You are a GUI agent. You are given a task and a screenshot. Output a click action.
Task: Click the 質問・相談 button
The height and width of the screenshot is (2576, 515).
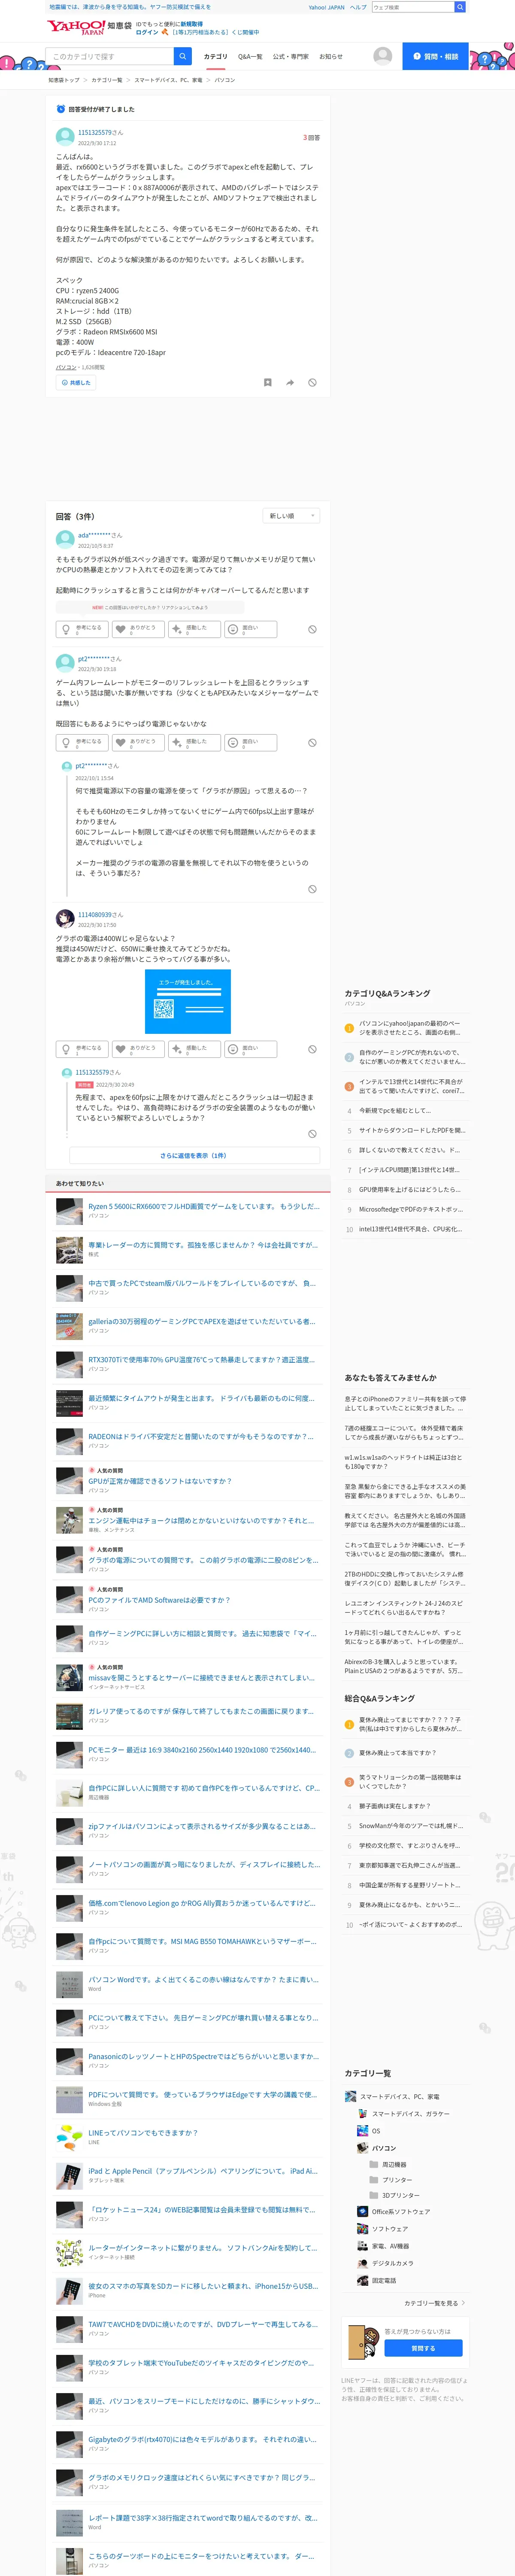tap(436, 56)
